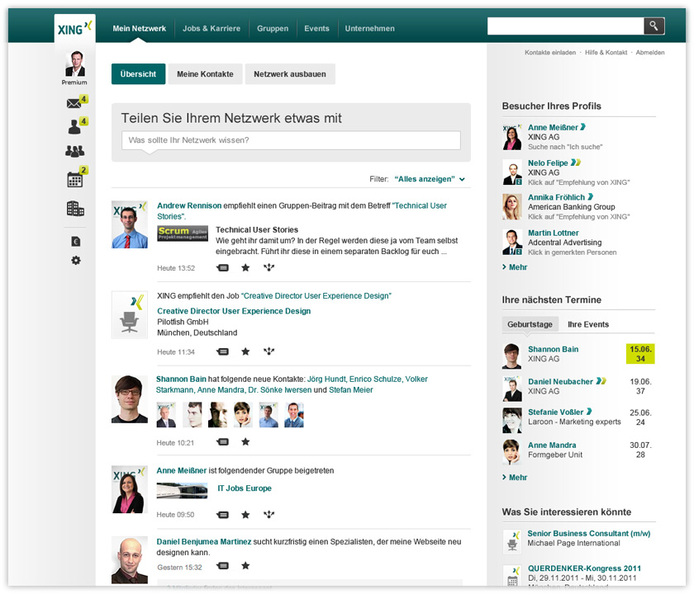Viewport: 694px width, 594px height.
Task: Open the euro document icon in sidebar
Action: (x=76, y=241)
